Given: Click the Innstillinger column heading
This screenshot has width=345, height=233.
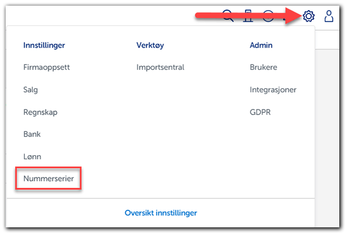Looking at the screenshot, I should tap(44, 45).
